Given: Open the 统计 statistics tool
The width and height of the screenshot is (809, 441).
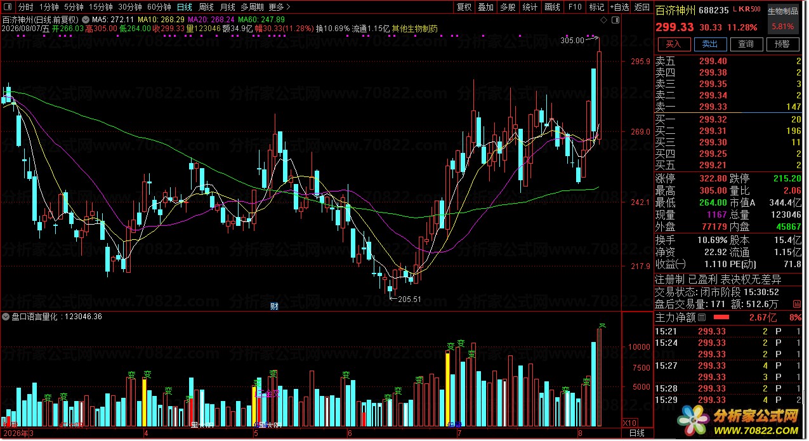Looking at the screenshot, I should [x=530, y=7].
